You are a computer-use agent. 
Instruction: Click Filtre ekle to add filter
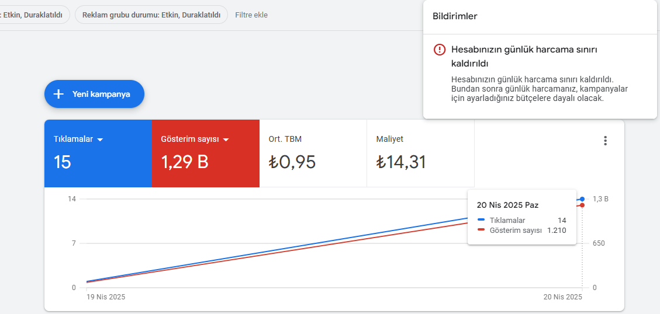click(x=251, y=15)
